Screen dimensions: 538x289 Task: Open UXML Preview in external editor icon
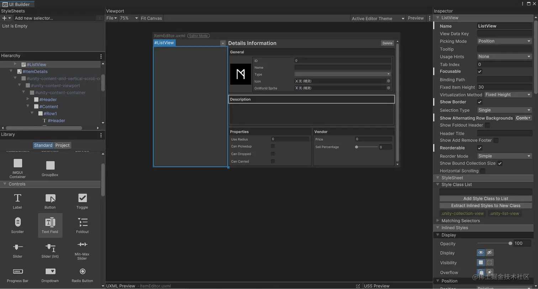358,286
